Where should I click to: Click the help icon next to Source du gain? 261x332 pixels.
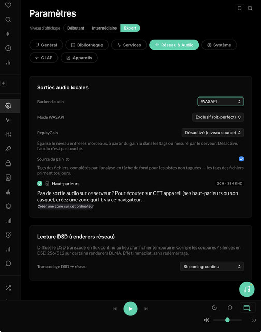click(x=68, y=159)
